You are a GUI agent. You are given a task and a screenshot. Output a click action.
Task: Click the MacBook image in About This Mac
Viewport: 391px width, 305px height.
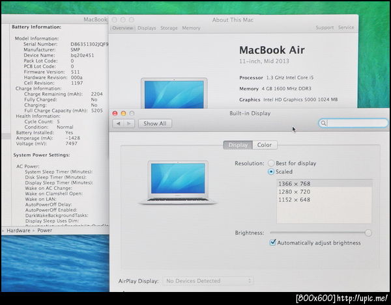point(174,93)
